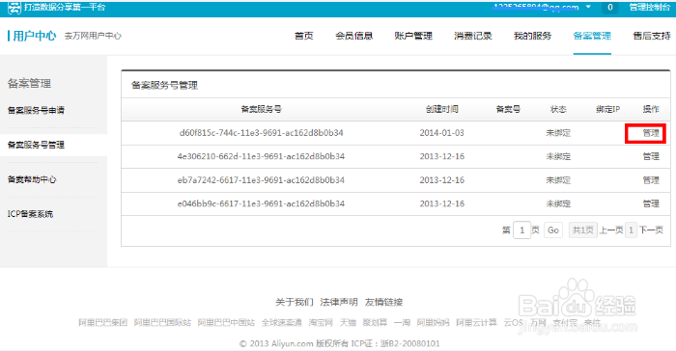Open 一淘 footer link

(402, 323)
